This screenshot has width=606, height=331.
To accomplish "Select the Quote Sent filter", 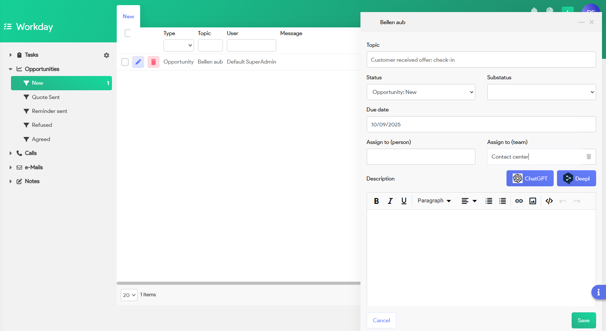I will [x=46, y=97].
